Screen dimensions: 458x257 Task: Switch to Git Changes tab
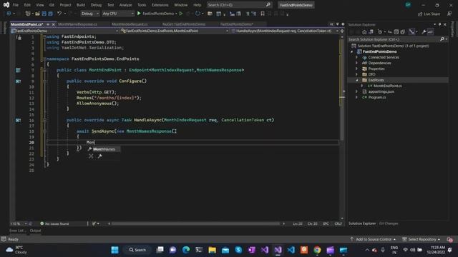389,223
